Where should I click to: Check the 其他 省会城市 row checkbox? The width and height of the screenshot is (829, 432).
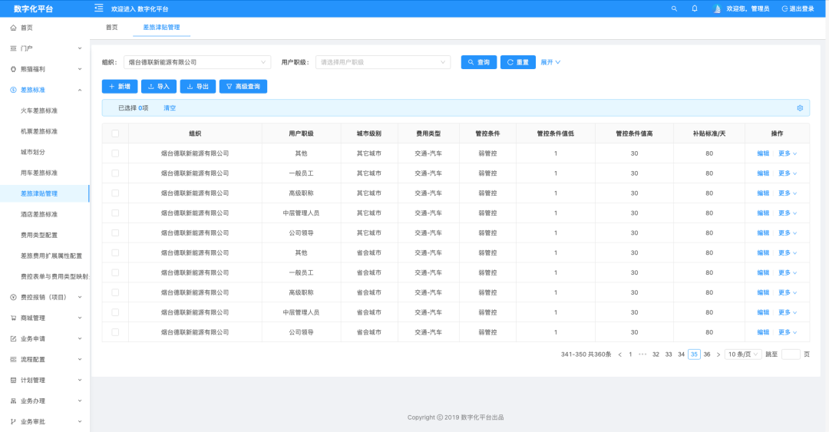click(115, 252)
